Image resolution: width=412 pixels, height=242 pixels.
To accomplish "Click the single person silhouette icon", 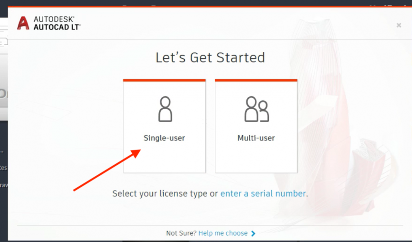I will click(165, 109).
